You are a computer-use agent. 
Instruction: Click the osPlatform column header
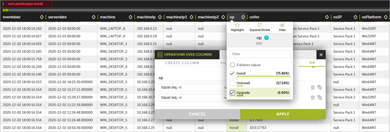(x=372, y=17)
